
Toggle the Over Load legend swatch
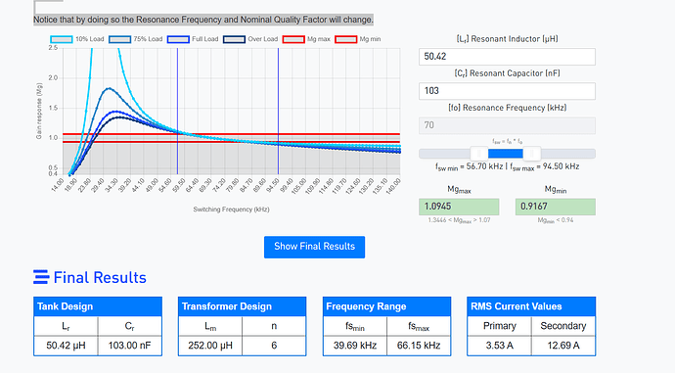pos(234,39)
